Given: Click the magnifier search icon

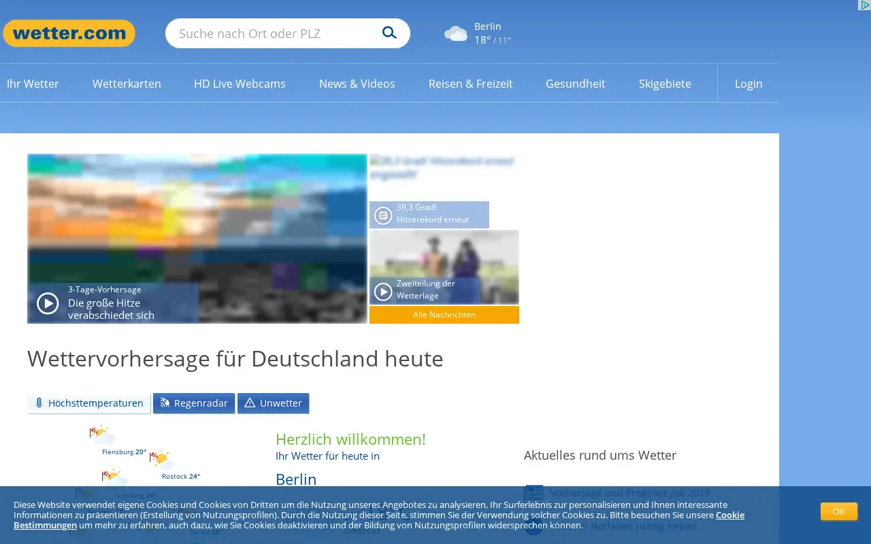Looking at the screenshot, I should [389, 33].
